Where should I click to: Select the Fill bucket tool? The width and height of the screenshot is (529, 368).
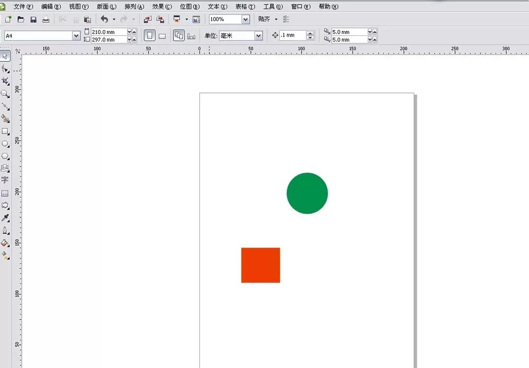point(5,243)
